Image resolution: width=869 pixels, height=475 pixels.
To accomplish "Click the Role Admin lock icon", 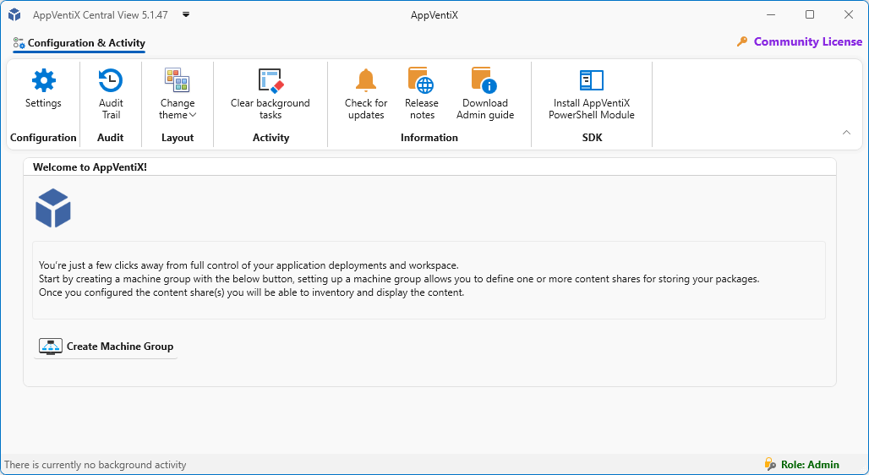I will coord(770,464).
